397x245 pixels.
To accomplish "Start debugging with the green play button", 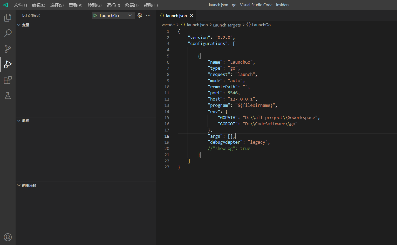I will click(x=95, y=16).
